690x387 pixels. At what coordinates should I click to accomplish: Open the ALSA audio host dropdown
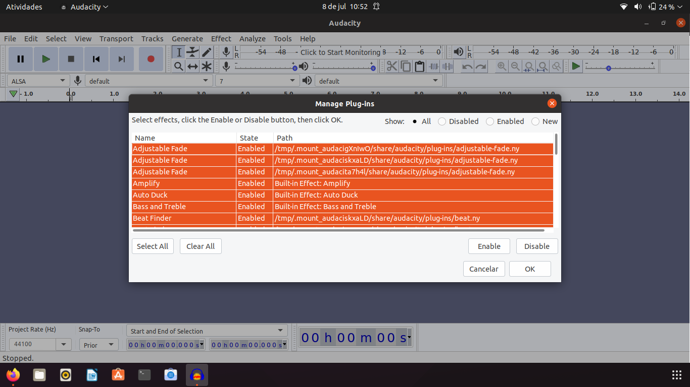tap(38, 81)
